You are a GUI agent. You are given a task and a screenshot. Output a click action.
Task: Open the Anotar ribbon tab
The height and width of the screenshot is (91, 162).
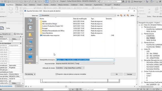[x=46, y=5]
